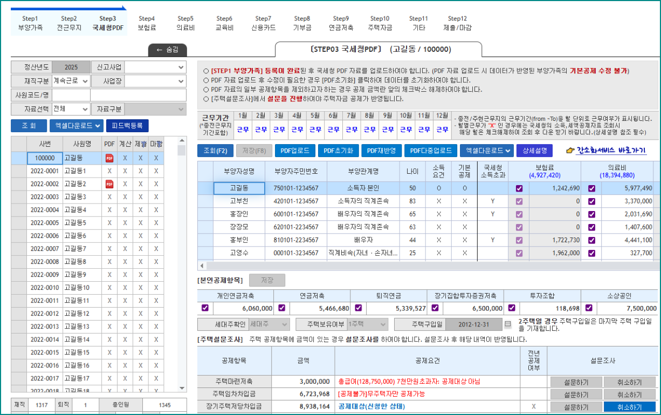661x415 pixels.
Task: Click 1월 근무 cell in 근무기간
Action: tap(243, 130)
